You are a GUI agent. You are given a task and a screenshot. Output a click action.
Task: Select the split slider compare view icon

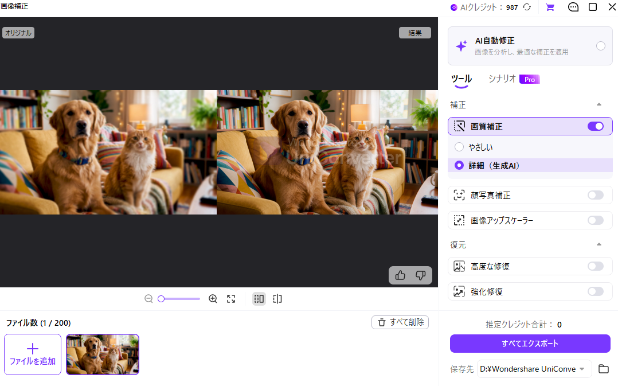coord(277,299)
